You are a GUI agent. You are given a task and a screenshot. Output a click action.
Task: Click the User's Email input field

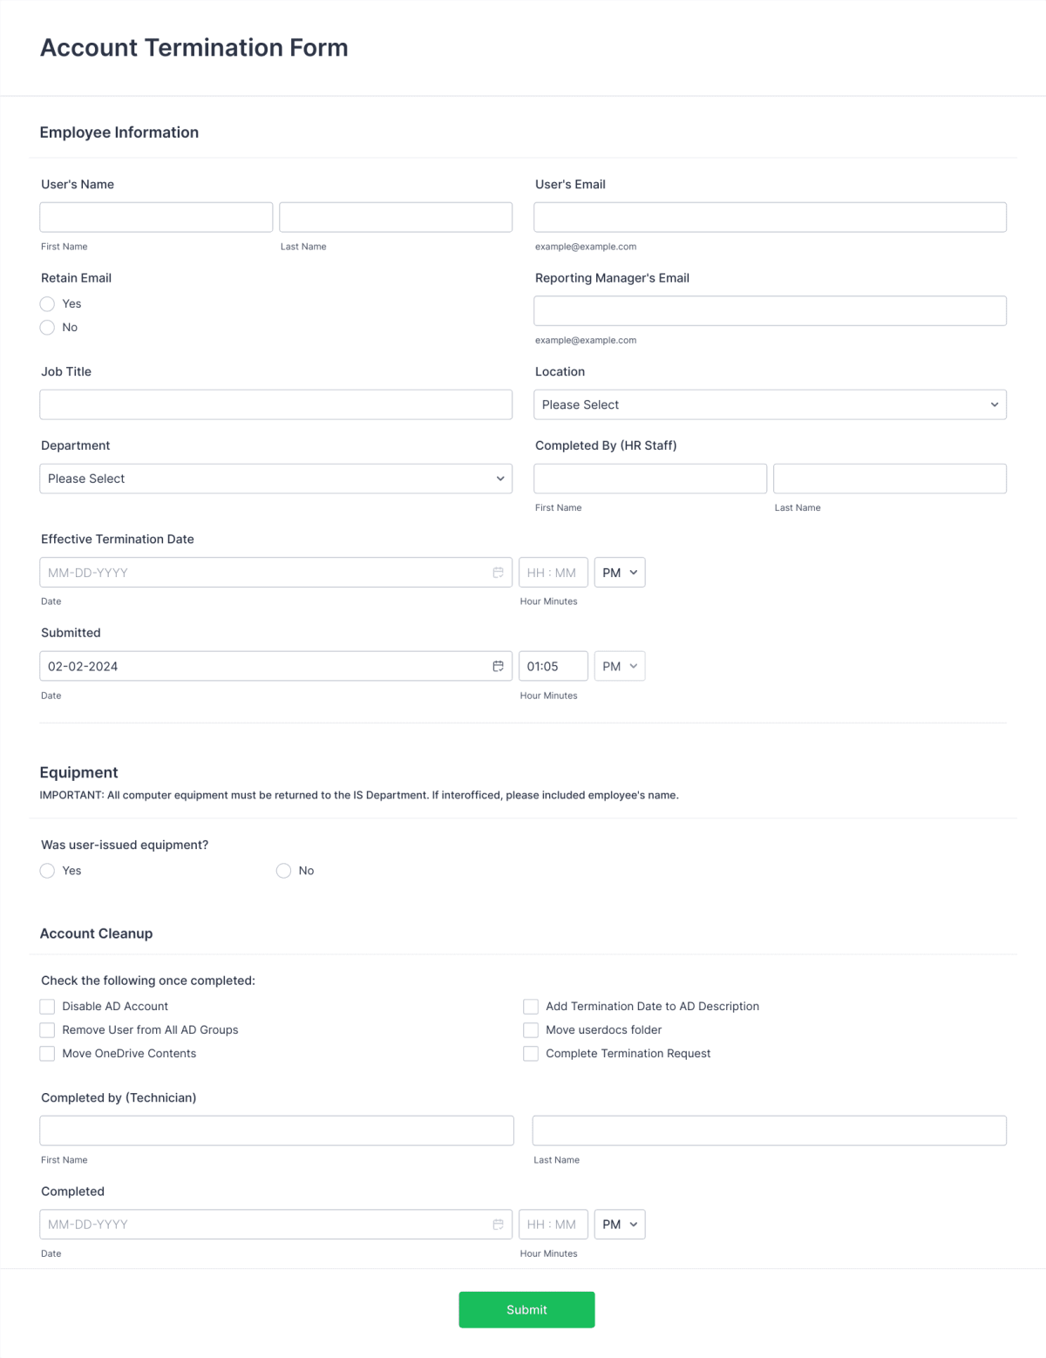770,216
